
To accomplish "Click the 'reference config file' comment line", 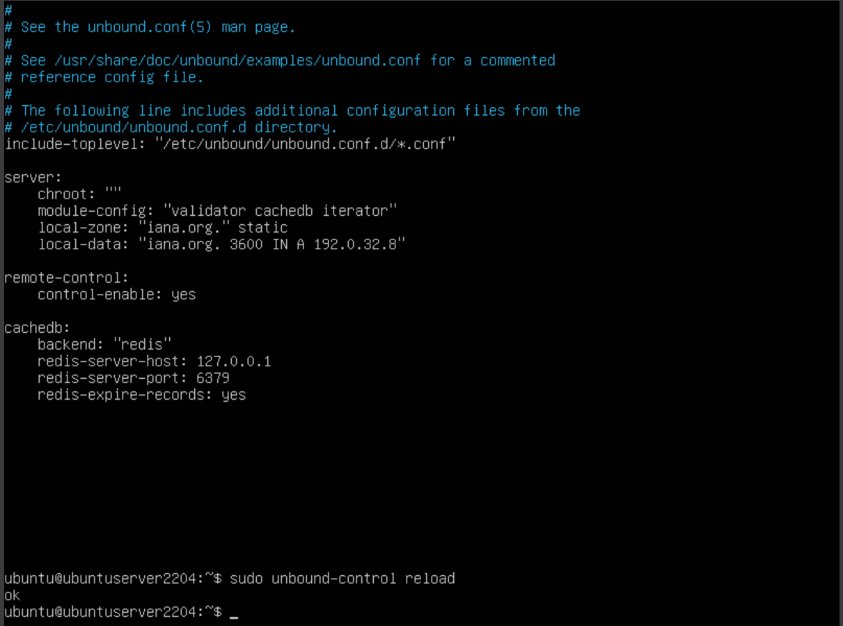I will (111, 77).
